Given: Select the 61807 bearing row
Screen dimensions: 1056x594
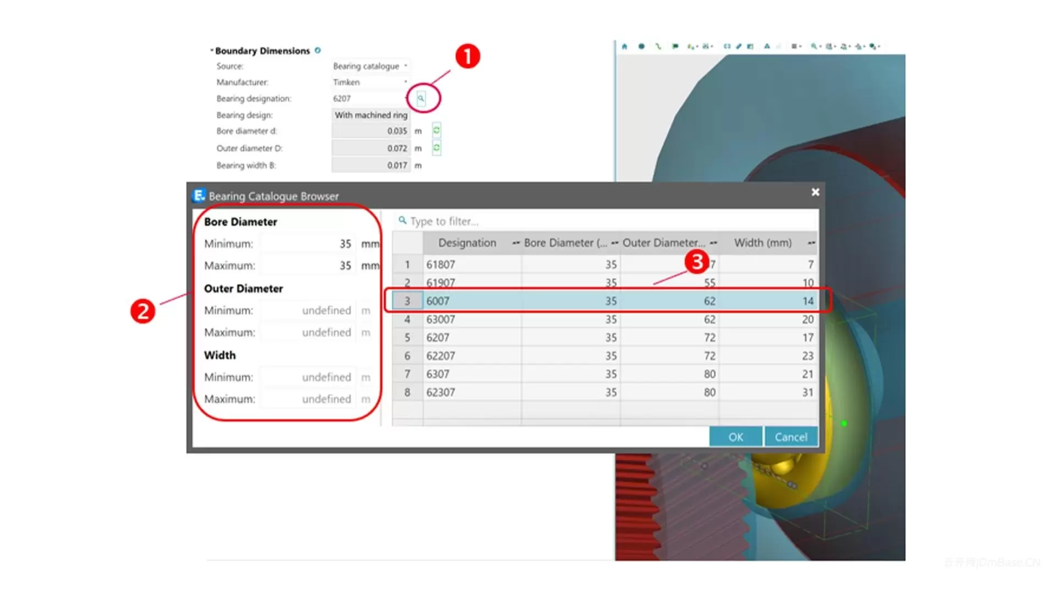Looking at the screenshot, I should pyautogui.click(x=605, y=265).
